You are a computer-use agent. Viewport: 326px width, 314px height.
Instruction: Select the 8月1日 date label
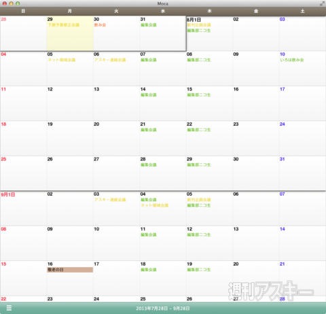(194, 20)
